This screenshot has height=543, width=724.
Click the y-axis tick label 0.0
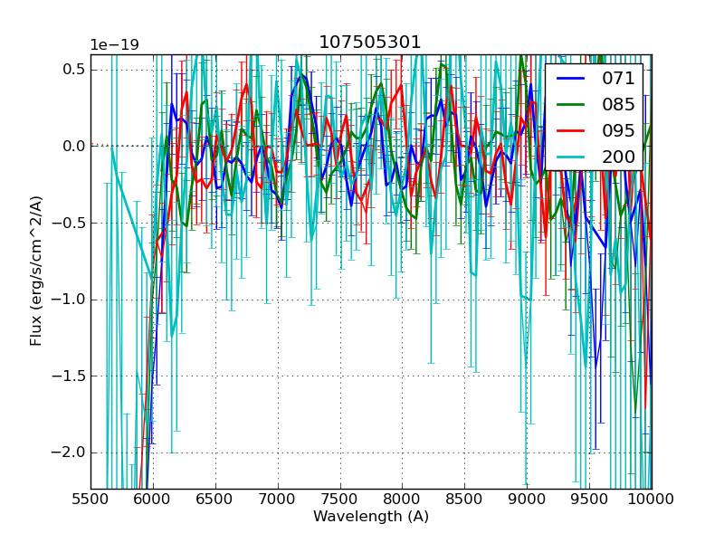point(72,146)
